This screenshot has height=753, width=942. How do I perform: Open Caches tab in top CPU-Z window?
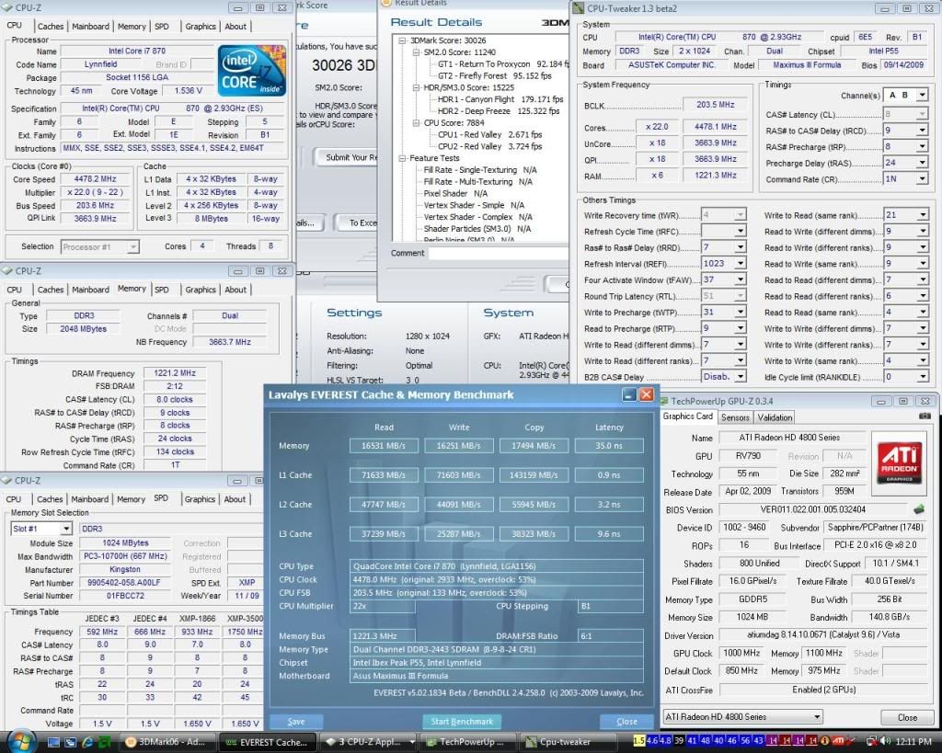point(51,27)
